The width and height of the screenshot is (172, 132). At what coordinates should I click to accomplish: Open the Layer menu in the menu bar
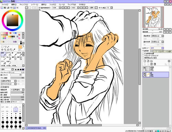(x=34, y=4)
